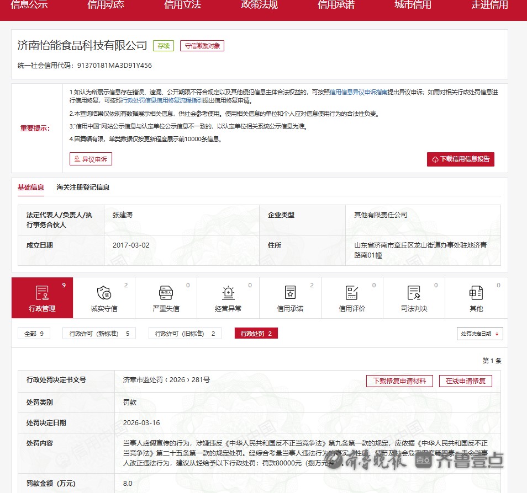Screen dimensions: 527x493
Task: Click the 下载信用信息报告 button
Action: 460,159
